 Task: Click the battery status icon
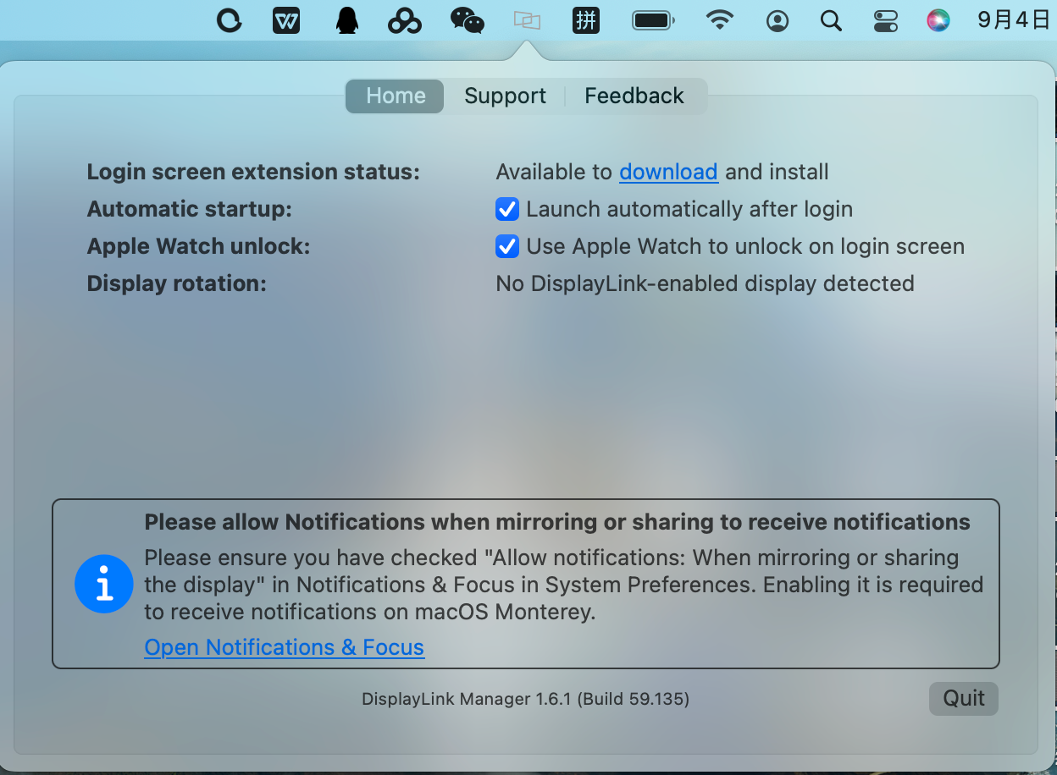653,20
